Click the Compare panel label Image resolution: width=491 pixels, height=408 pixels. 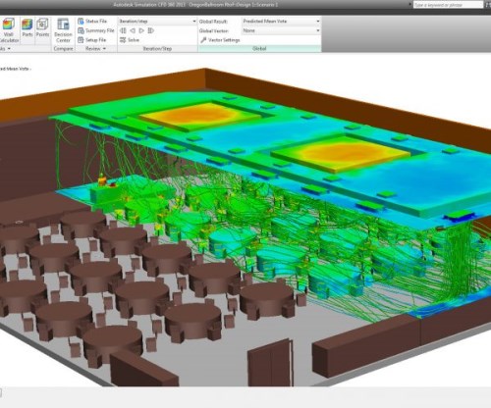point(63,48)
